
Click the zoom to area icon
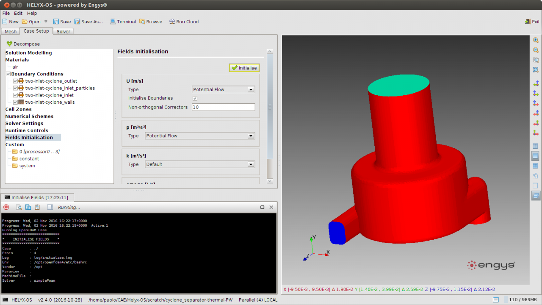pyautogui.click(x=536, y=60)
